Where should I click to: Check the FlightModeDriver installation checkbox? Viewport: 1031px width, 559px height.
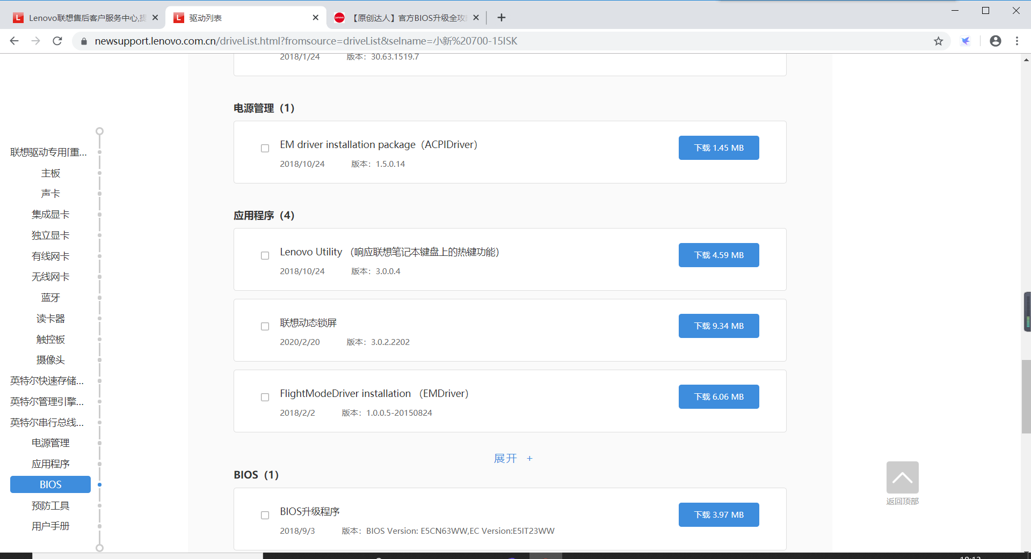[265, 398]
